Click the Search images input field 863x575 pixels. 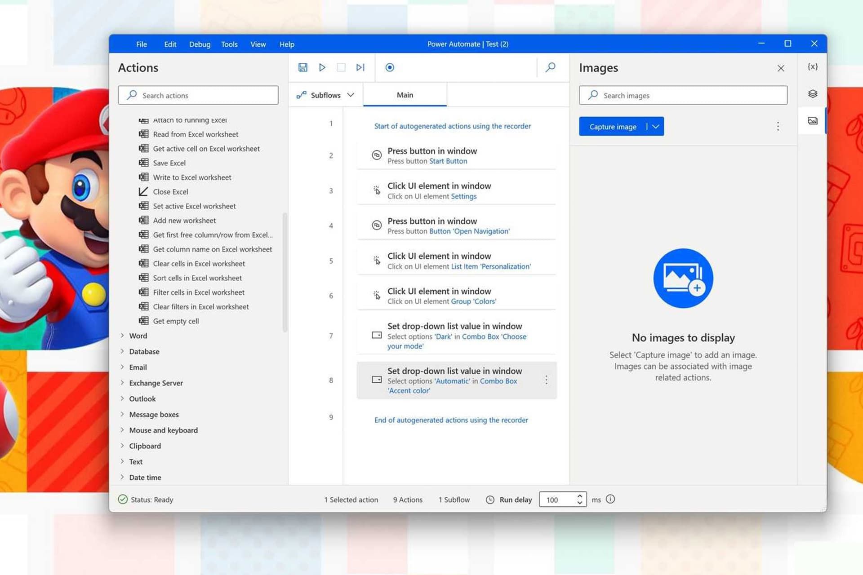pos(683,94)
